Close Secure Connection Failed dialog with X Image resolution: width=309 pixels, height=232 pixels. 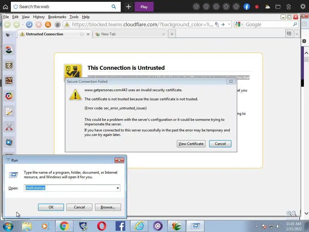pyautogui.click(x=231, y=81)
